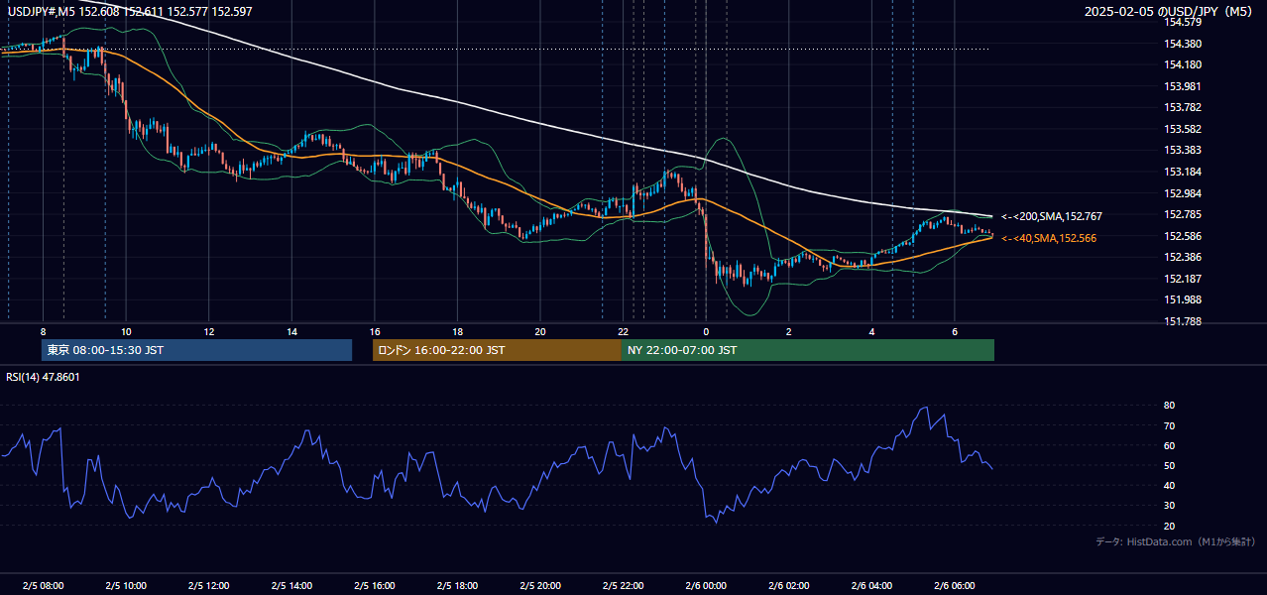Viewport: 1267px width, 595px height.
Task: Click price axis label 153.383
Action: [x=1183, y=150]
